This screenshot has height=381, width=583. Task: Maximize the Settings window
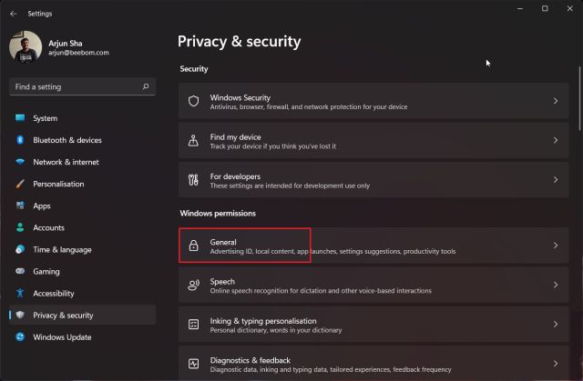545,8
